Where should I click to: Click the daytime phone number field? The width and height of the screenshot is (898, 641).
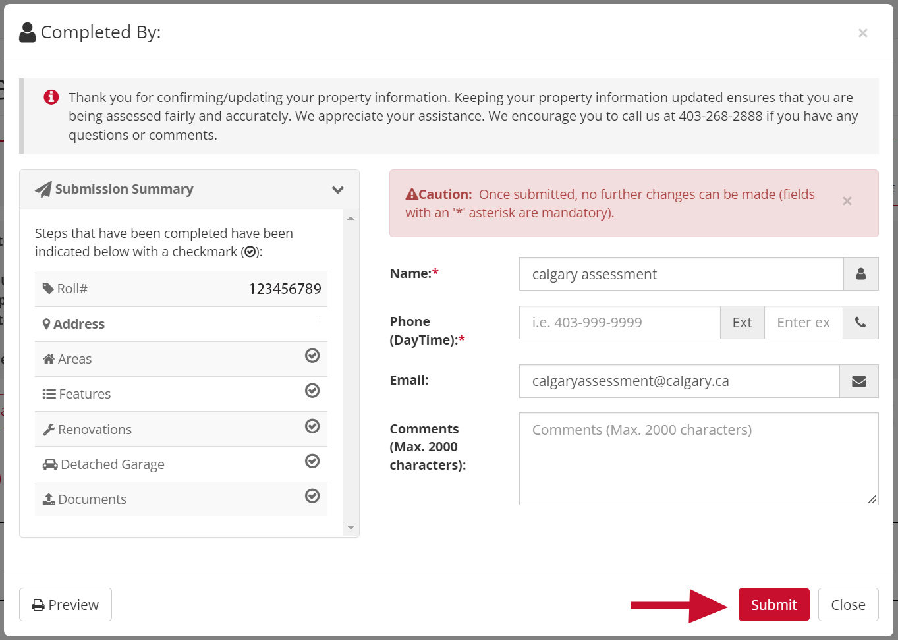[x=619, y=323]
